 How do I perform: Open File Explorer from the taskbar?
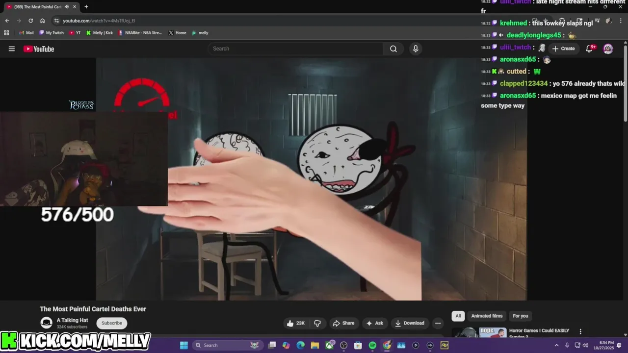(314, 345)
